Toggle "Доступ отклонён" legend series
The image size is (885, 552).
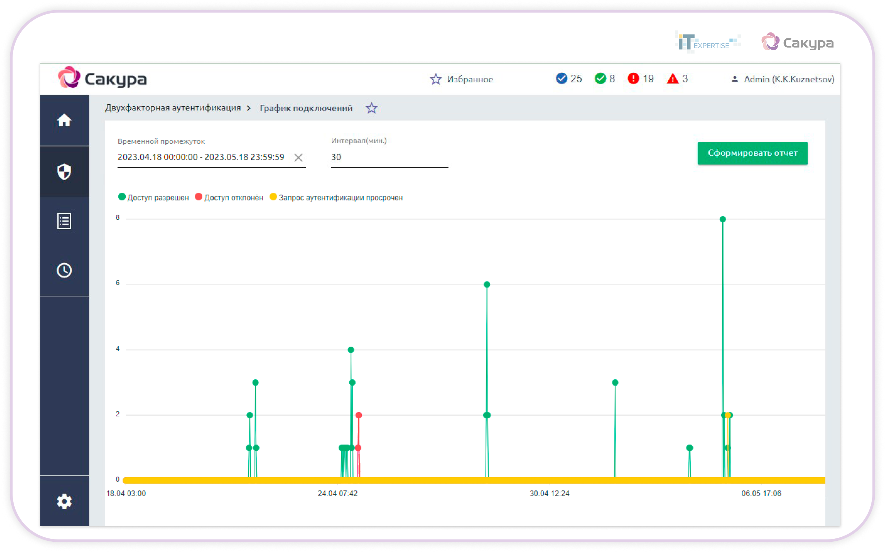[x=229, y=197]
